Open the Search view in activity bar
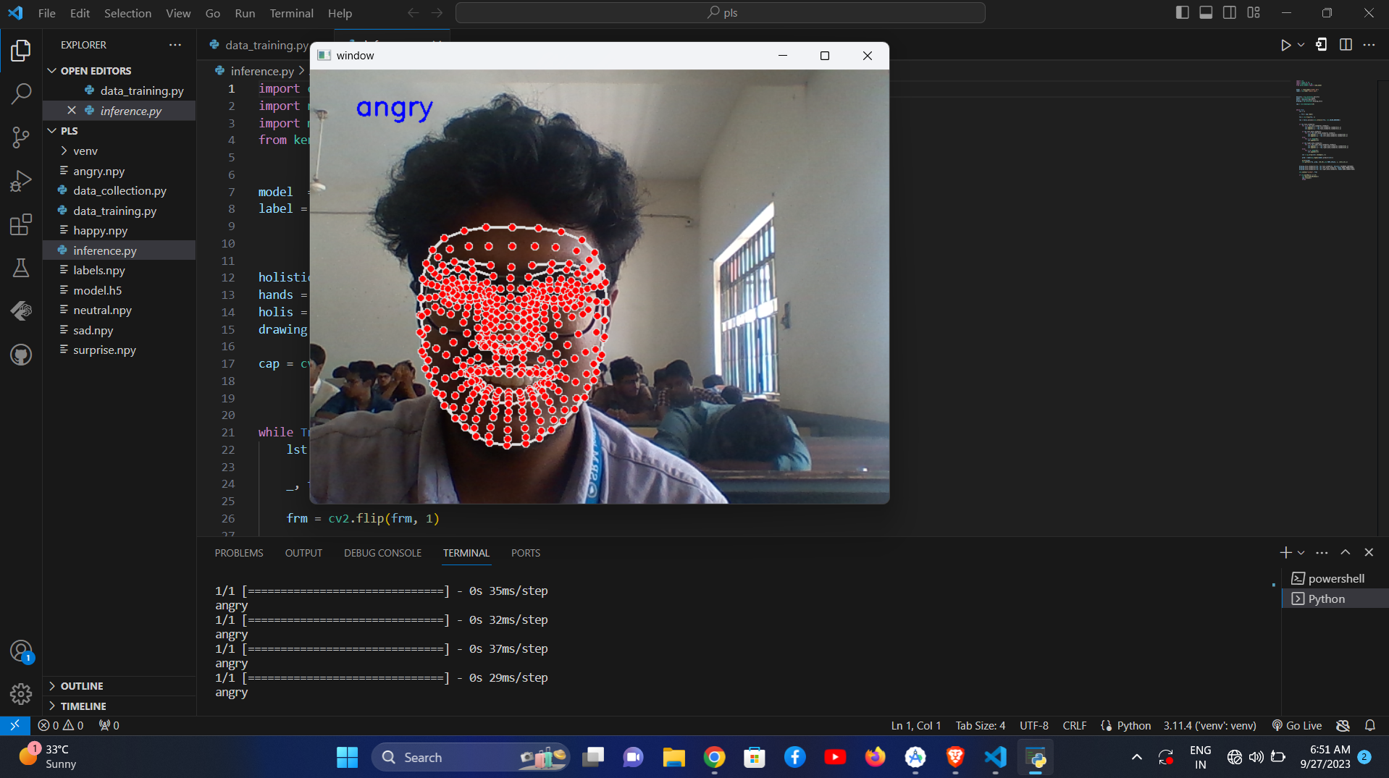This screenshot has width=1389, height=778. pyautogui.click(x=21, y=93)
